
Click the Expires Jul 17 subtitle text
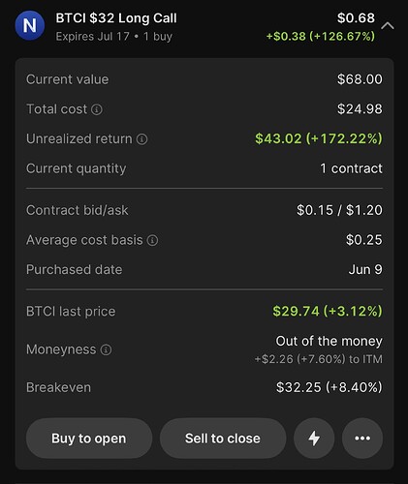pyautogui.click(x=93, y=37)
